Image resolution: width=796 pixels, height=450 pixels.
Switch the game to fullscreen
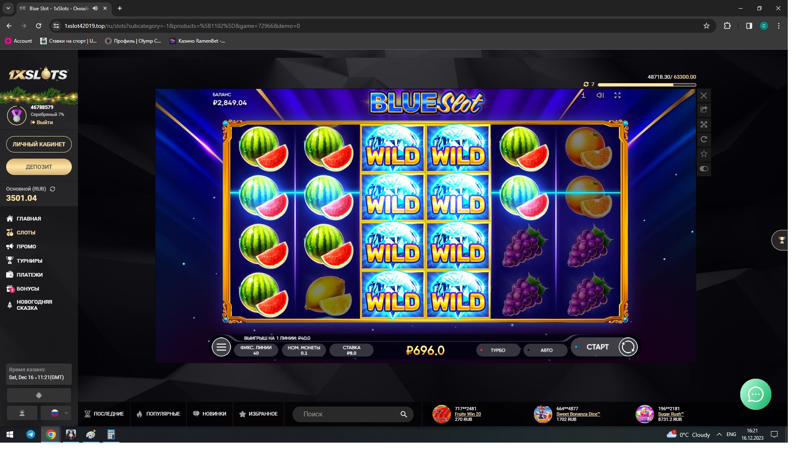tap(618, 95)
